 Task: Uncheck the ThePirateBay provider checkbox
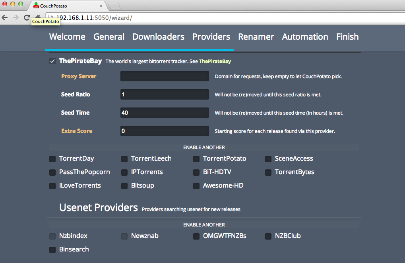52,61
